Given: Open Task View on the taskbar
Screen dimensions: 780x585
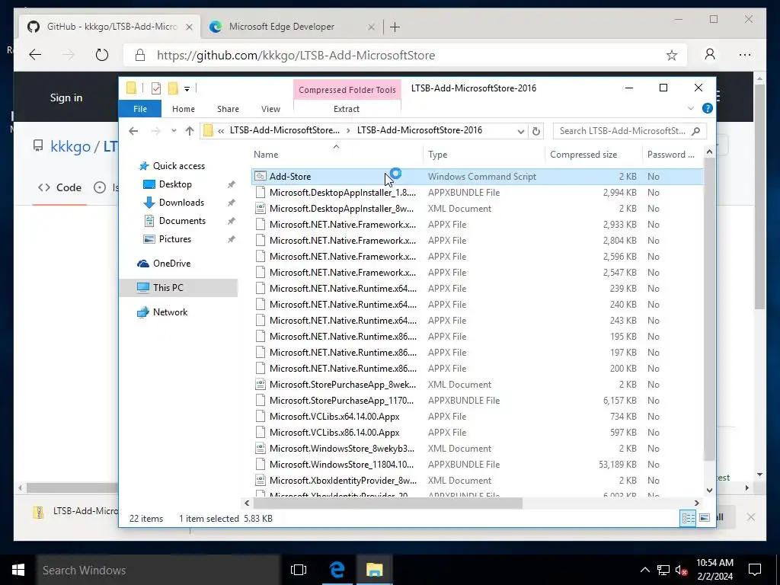Looking at the screenshot, I should pos(298,570).
